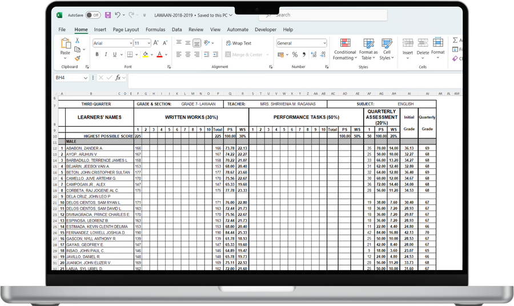Apply Comma Style format
Viewport: 514px width, 306px height.
304,55
